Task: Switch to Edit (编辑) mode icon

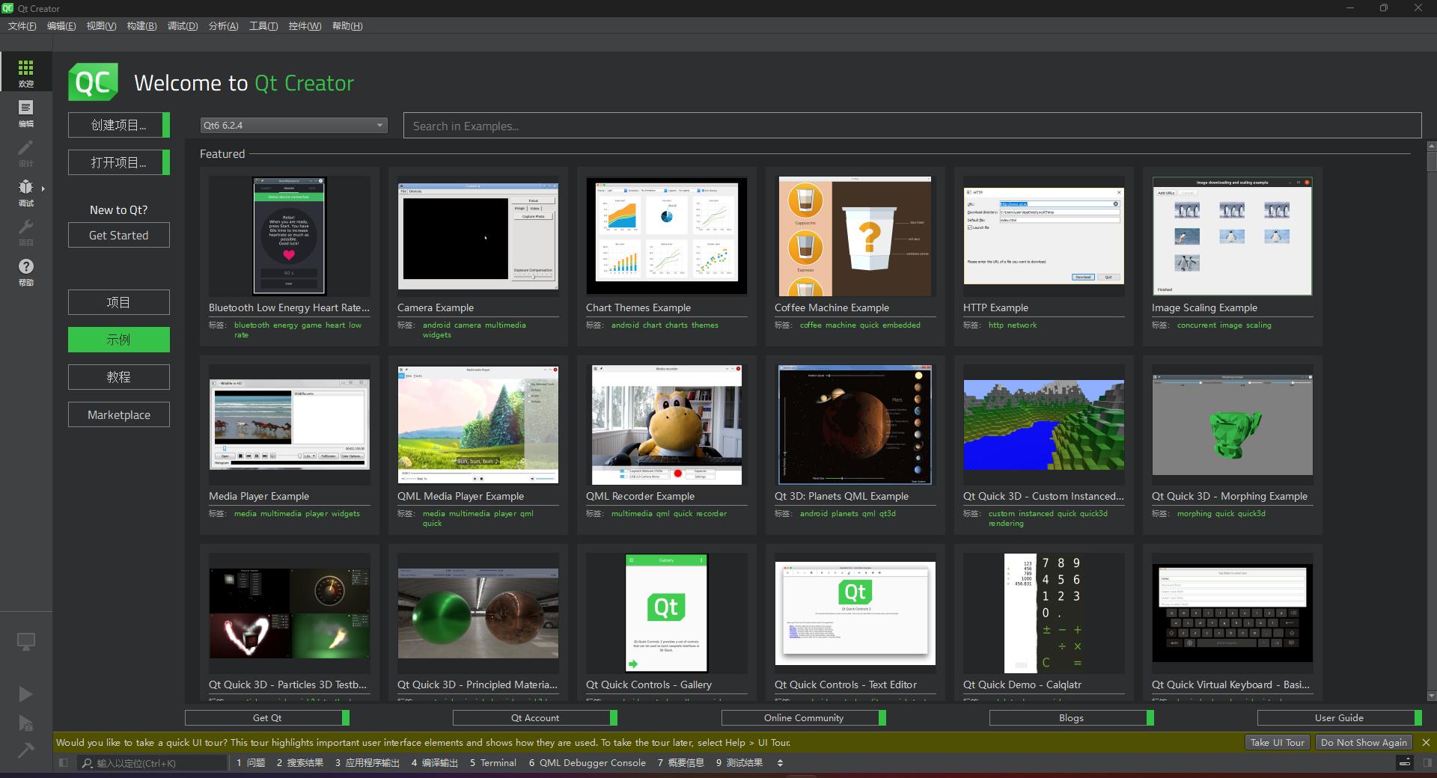Action: 25,112
